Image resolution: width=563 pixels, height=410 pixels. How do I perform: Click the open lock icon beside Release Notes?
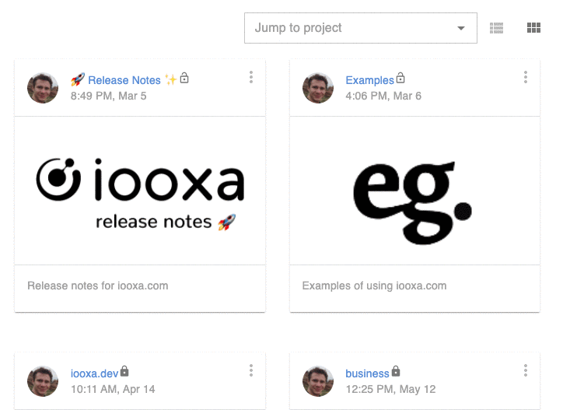click(x=184, y=78)
